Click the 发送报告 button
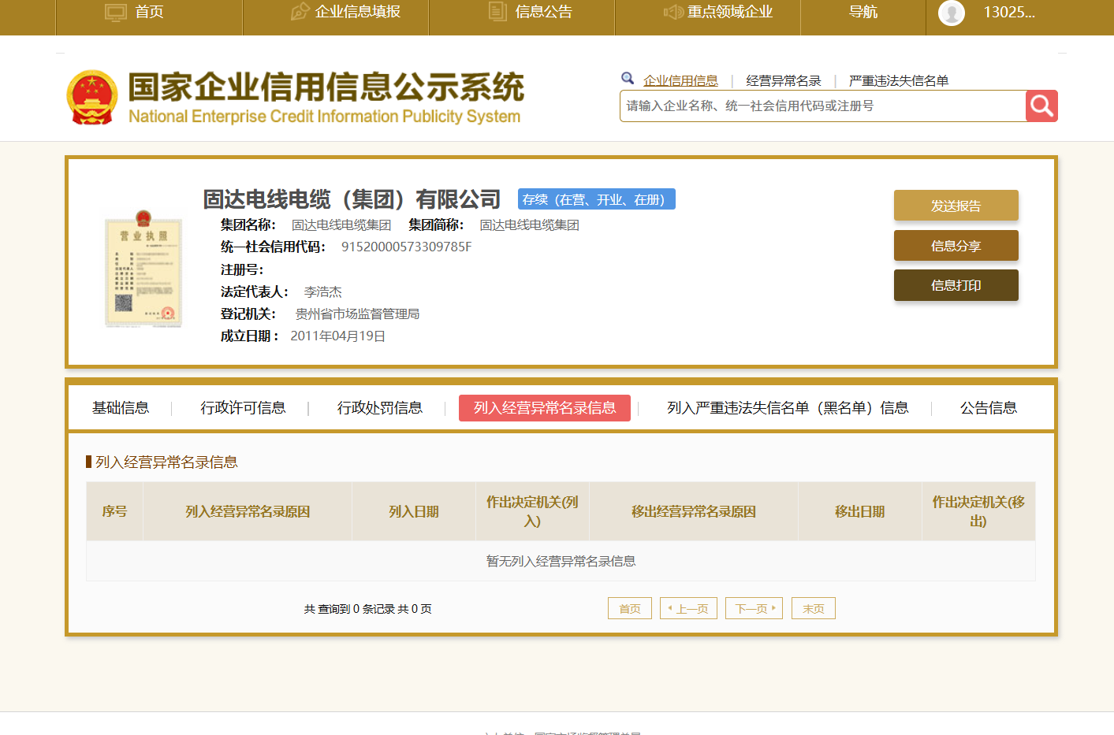Image resolution: width=1114 pixels, height=735 pixels. (x=956, y=206)
